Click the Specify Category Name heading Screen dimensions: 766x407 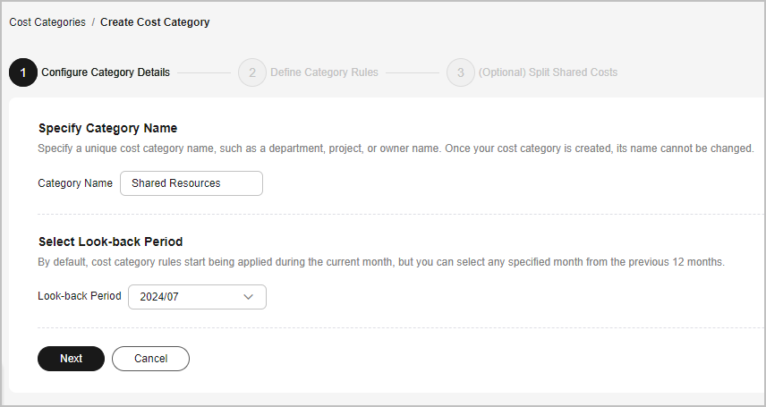[x=108, y=128]
